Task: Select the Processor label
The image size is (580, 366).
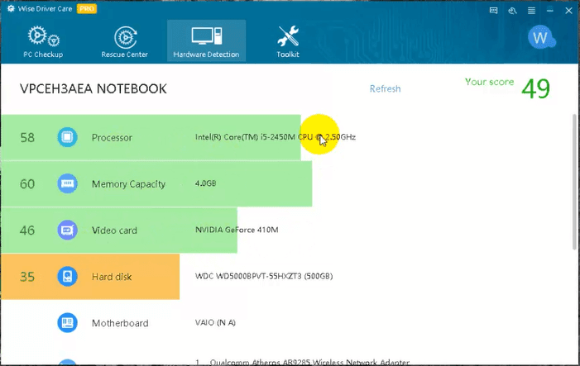Action: pos(112,138)
